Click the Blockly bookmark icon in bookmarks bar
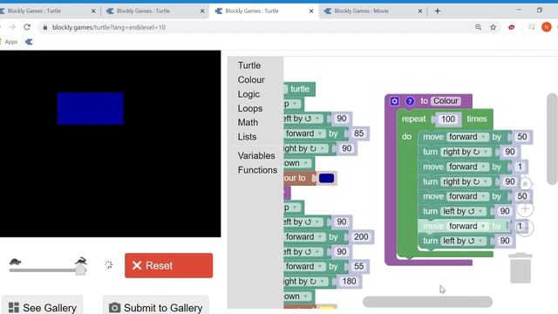This screenshot has width=558, height=314. point(29,42)
